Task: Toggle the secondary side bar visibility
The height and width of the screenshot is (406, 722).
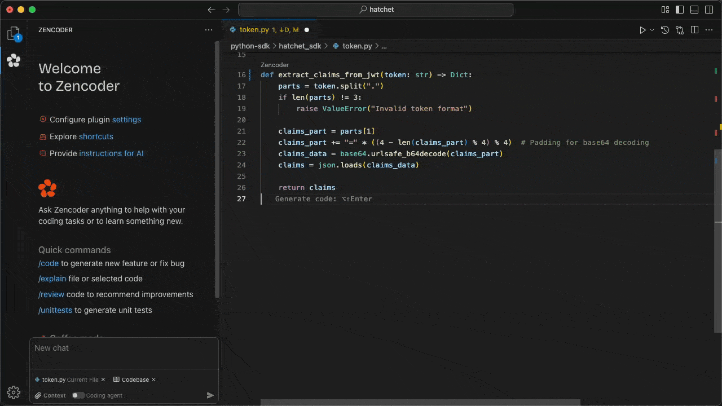Action: point(709,10)
